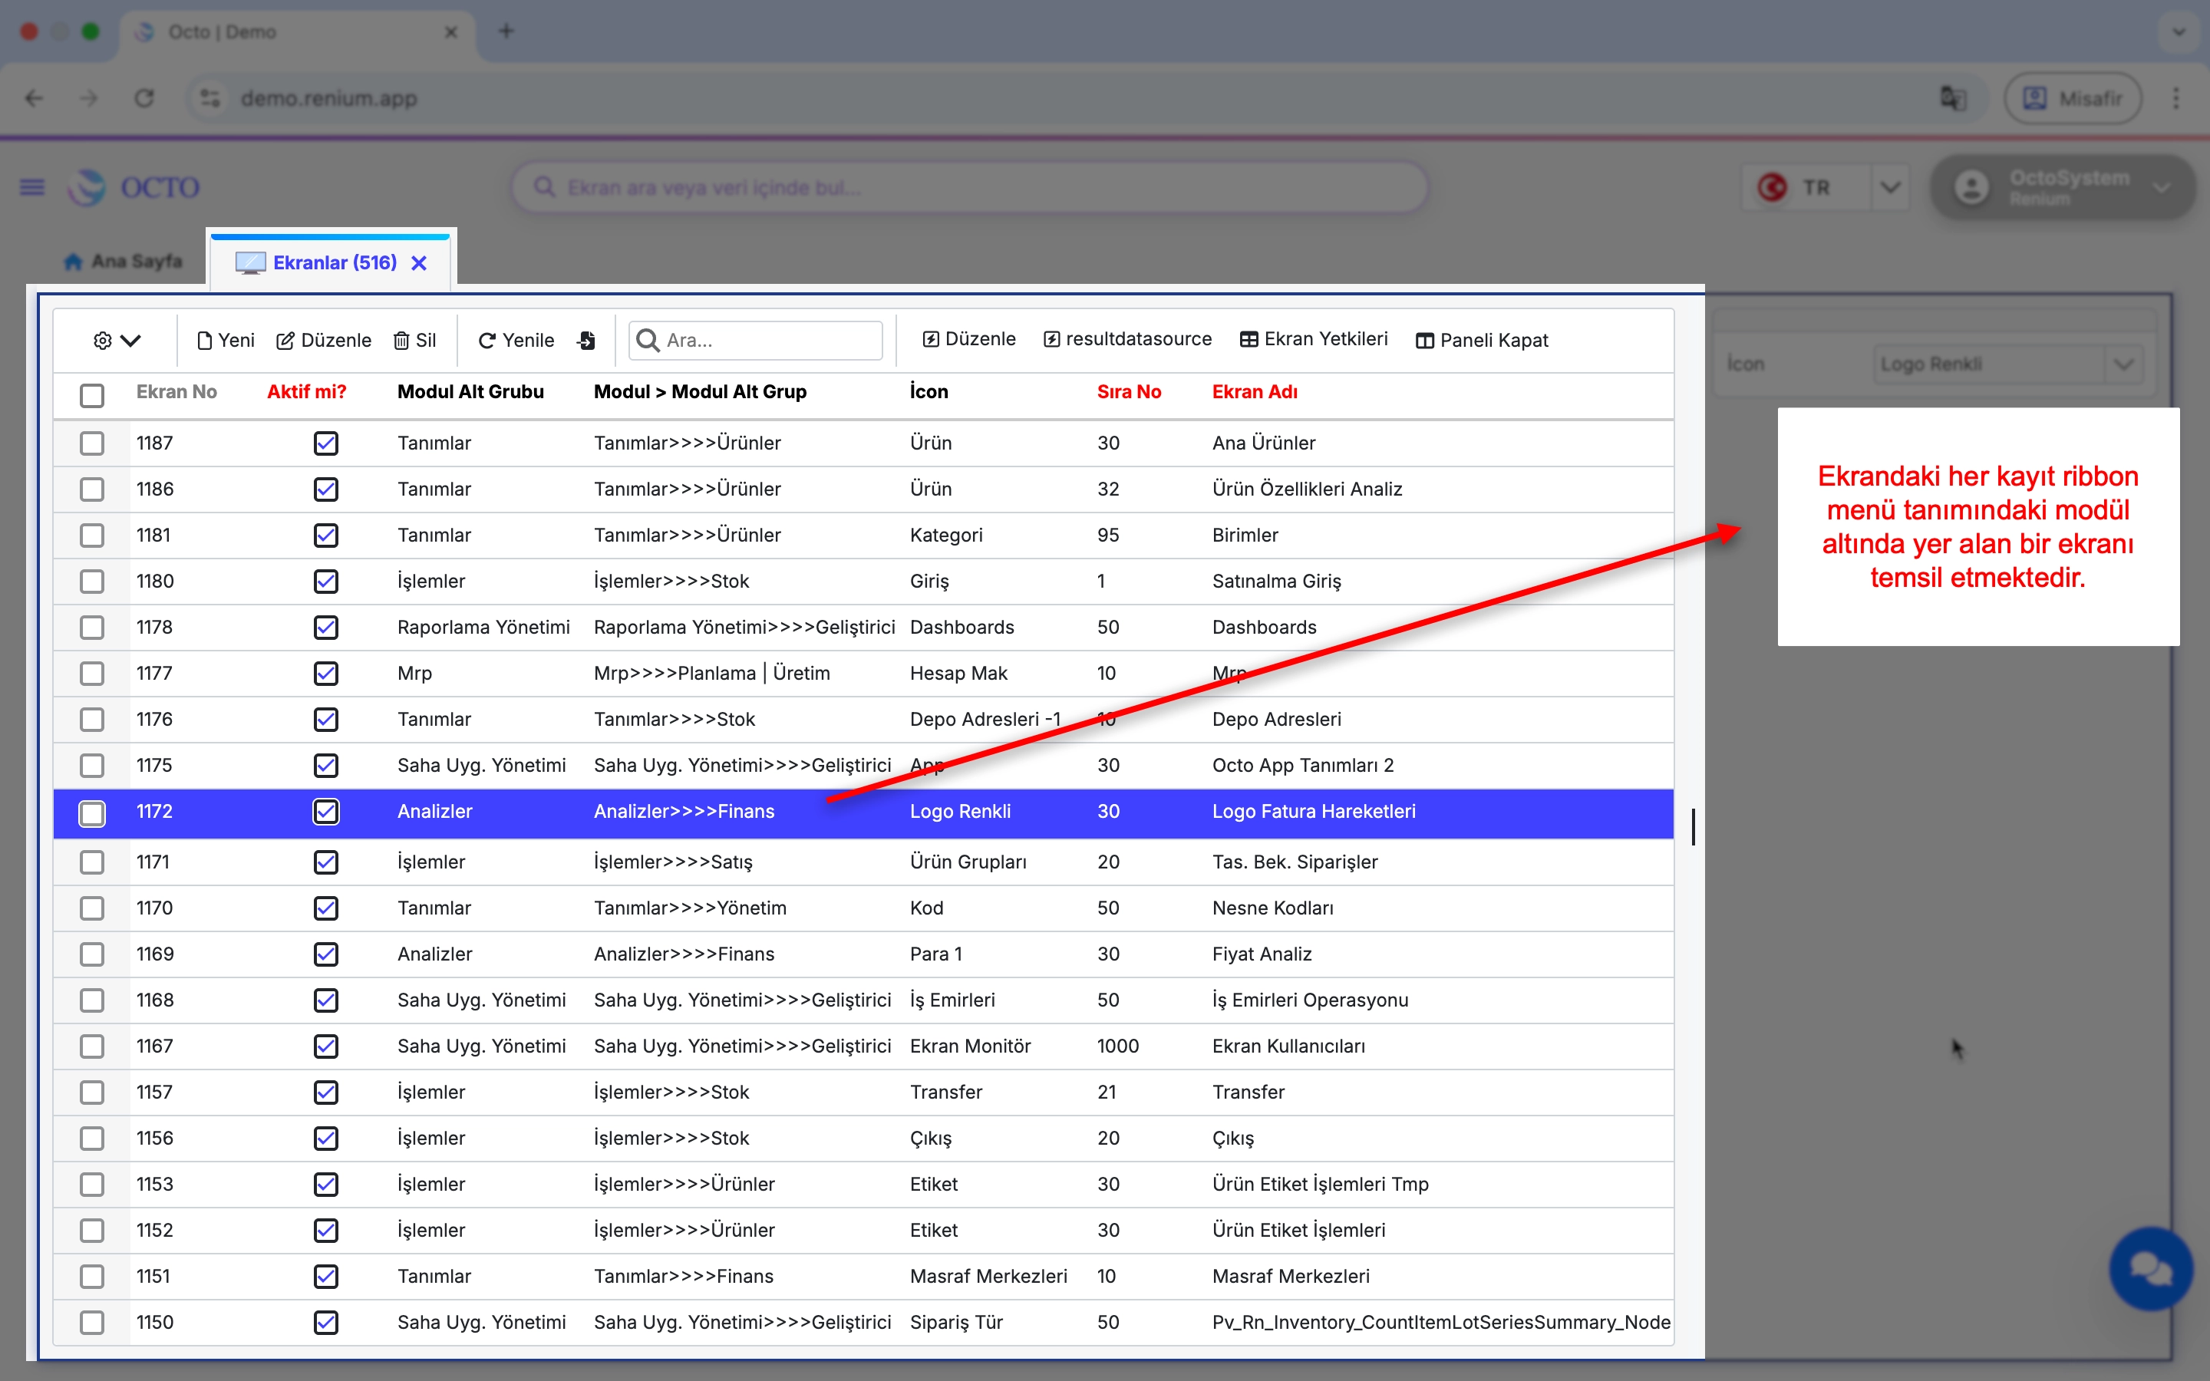Click the Yenile refresh icon

[487, 341]
